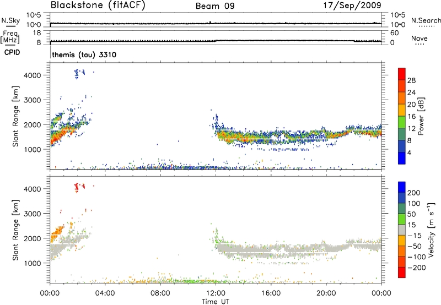Click the 4 label on the power scale

coord(409,153)
